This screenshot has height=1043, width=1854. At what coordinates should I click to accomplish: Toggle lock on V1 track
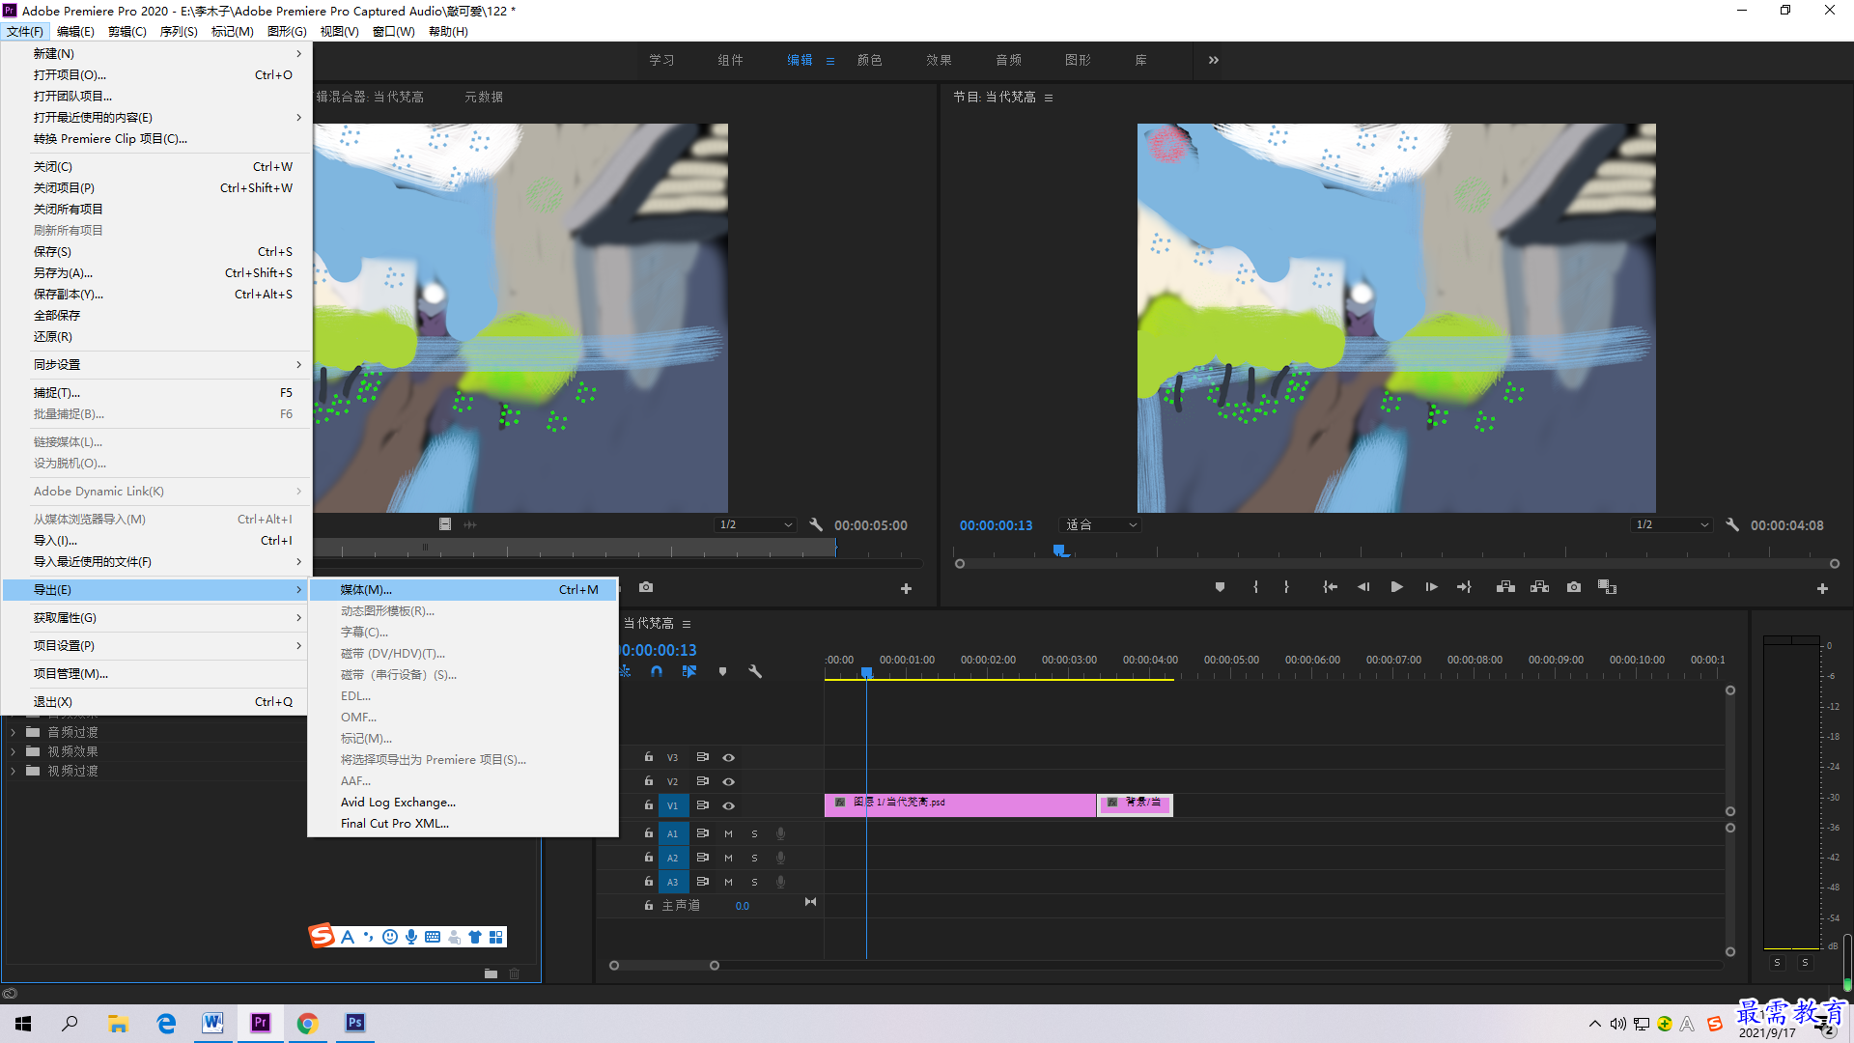pyautogui.click(x=649, y=804)
